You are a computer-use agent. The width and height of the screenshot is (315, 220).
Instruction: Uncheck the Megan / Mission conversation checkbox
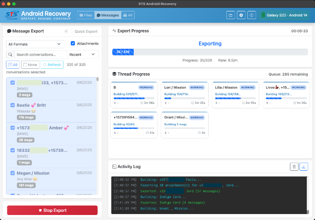13,173
